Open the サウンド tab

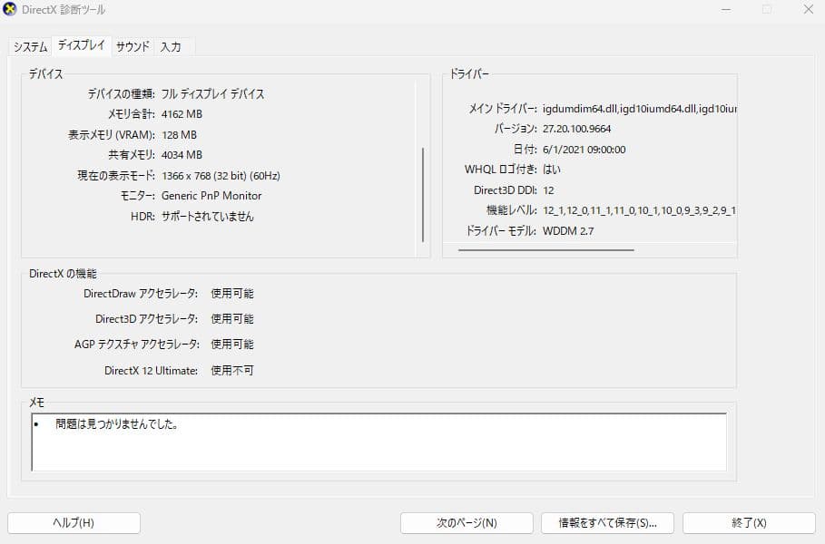click(x=133, y=45)
